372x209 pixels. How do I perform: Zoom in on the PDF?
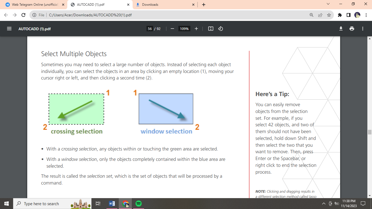click(196, 29)
